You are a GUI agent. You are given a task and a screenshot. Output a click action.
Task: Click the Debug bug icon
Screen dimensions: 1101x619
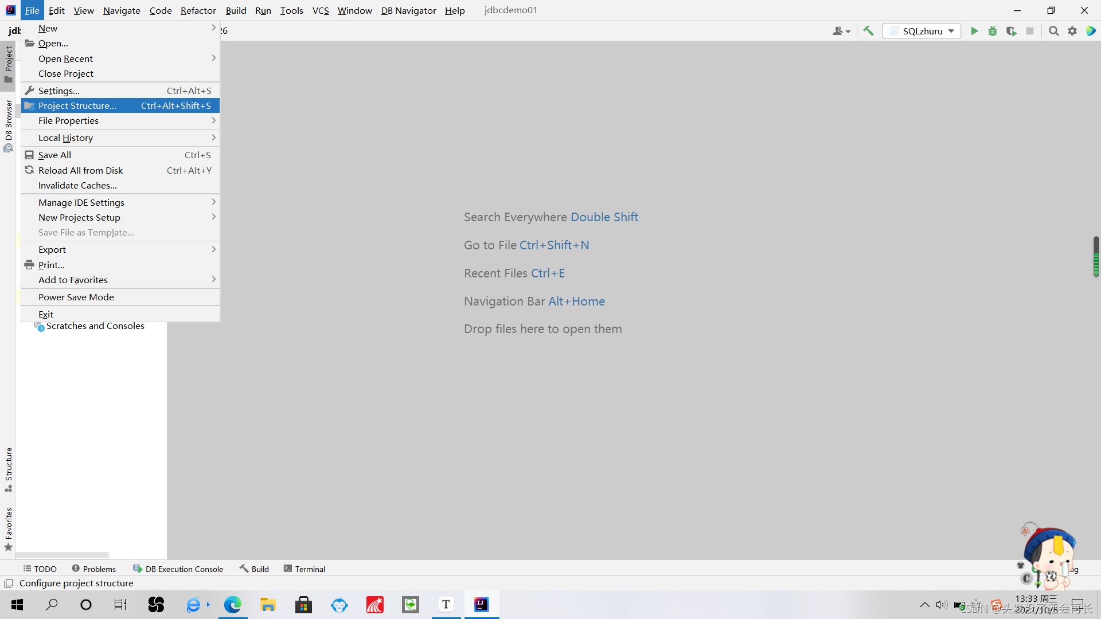993,31
